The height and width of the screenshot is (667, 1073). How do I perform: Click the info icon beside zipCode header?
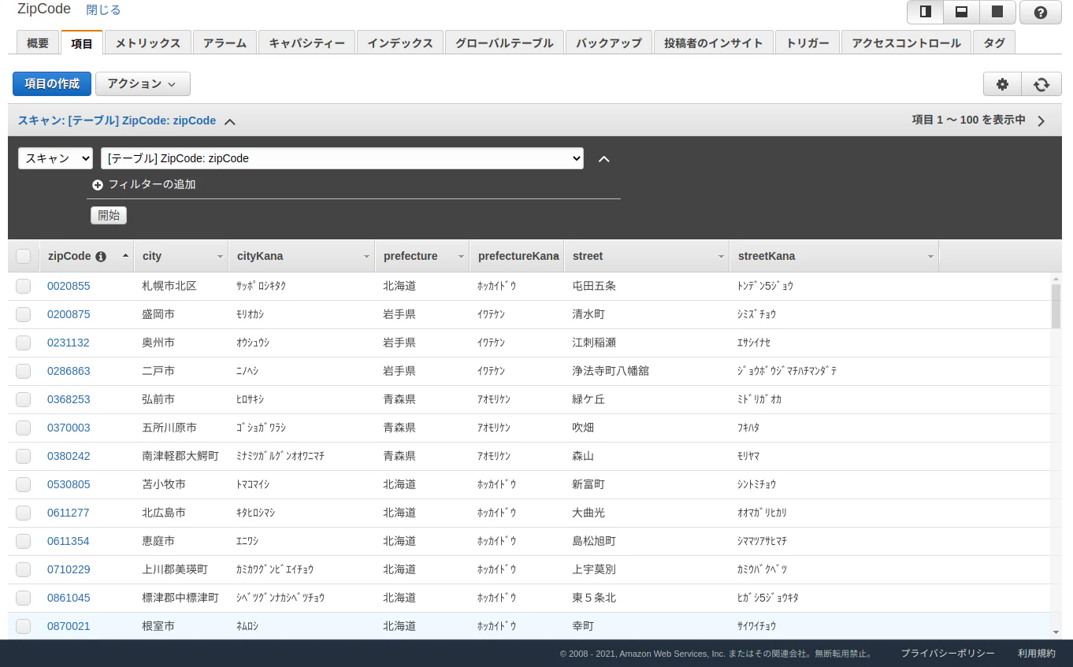[101, 256]
